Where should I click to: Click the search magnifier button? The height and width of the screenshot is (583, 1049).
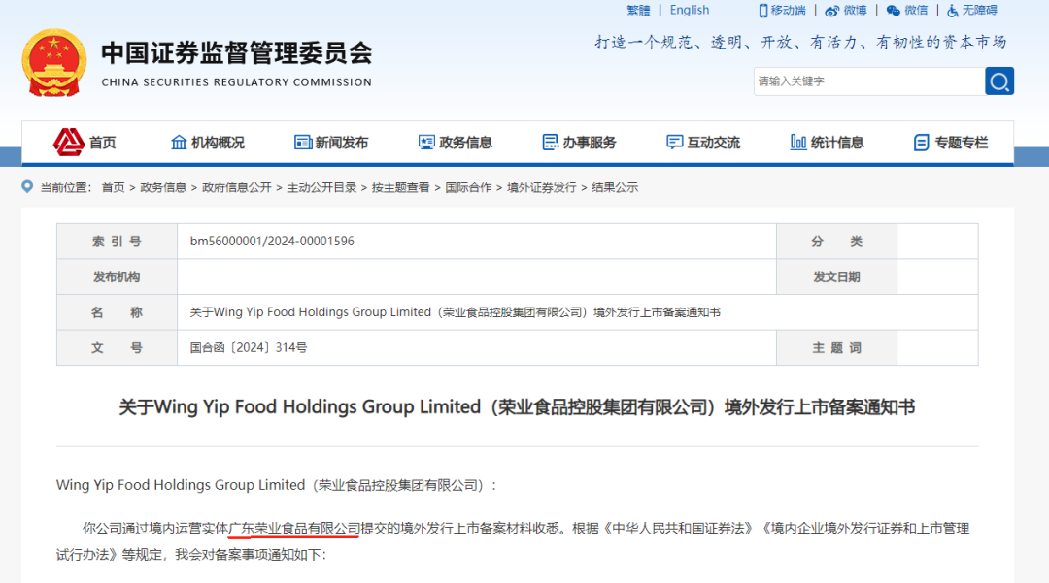999,81
